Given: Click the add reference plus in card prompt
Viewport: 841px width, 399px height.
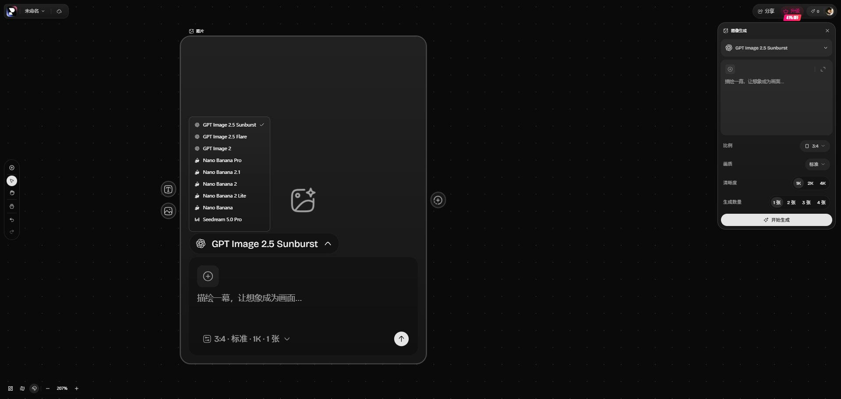Looking at the screenshot, I should [208, 276].
